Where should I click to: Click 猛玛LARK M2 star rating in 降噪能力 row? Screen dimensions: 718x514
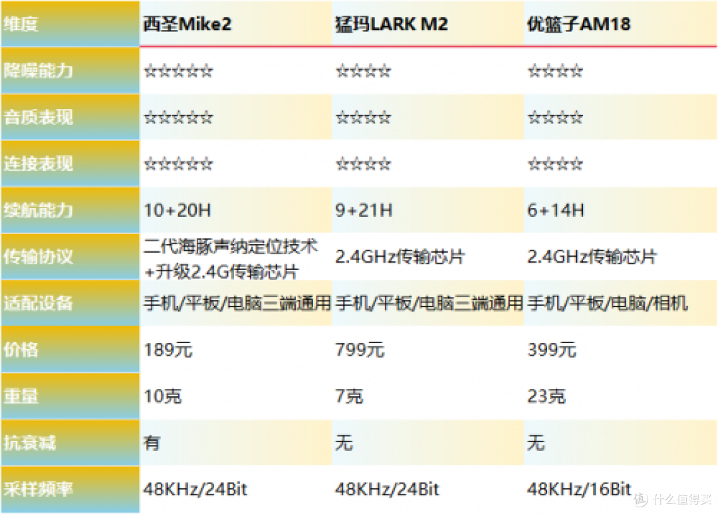363,71
